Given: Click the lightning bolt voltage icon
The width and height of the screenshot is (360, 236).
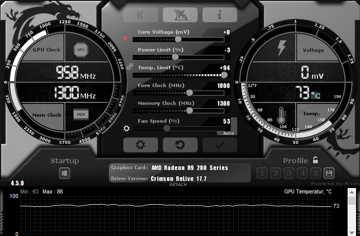Looking at the screenshot, I should point(282,48).
